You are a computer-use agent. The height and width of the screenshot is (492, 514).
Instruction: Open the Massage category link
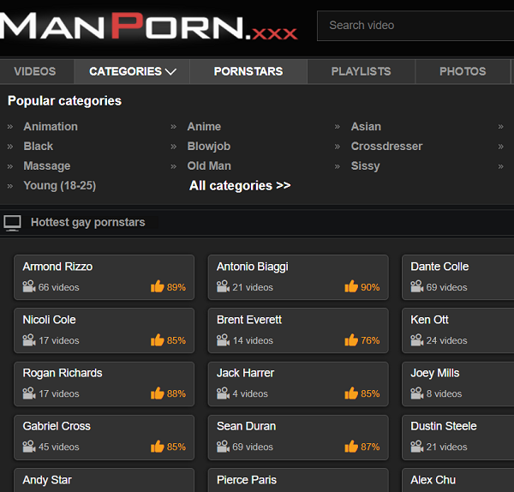[46, 166]
